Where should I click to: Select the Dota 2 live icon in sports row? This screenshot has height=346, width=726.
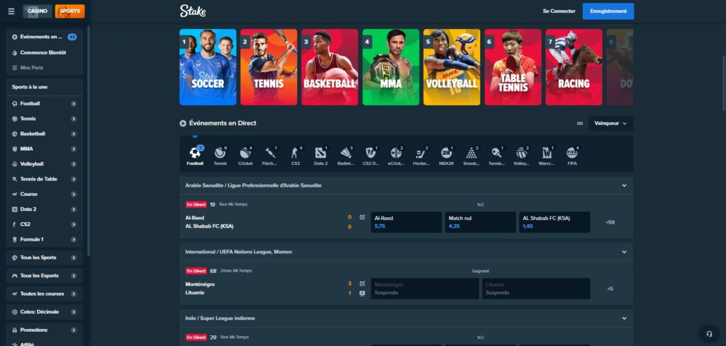coord(320,156)
